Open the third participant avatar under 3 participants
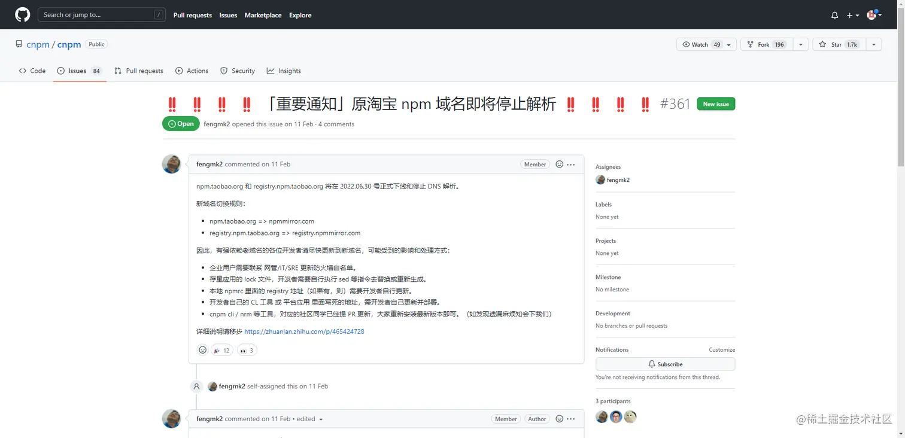This screenshot has width=905, height=438. (x=630, y=417)
